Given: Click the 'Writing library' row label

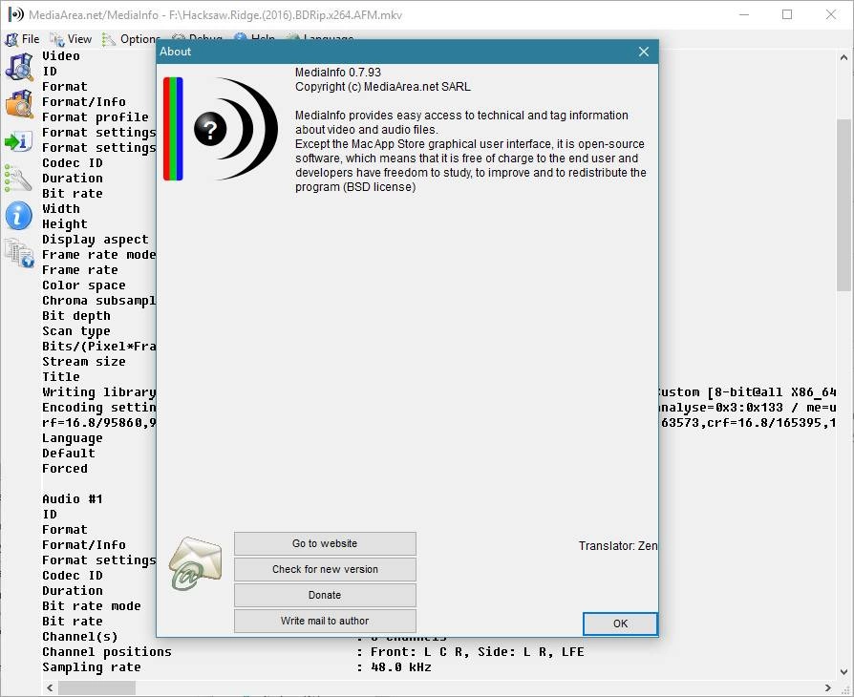Looking at the screenshot, I should tap(99, 392).
